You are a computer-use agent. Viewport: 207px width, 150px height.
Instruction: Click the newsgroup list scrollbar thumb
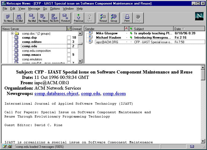tap(80, 44)
